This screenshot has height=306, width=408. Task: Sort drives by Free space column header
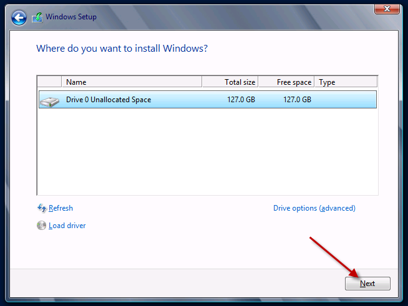click(286, 82)
